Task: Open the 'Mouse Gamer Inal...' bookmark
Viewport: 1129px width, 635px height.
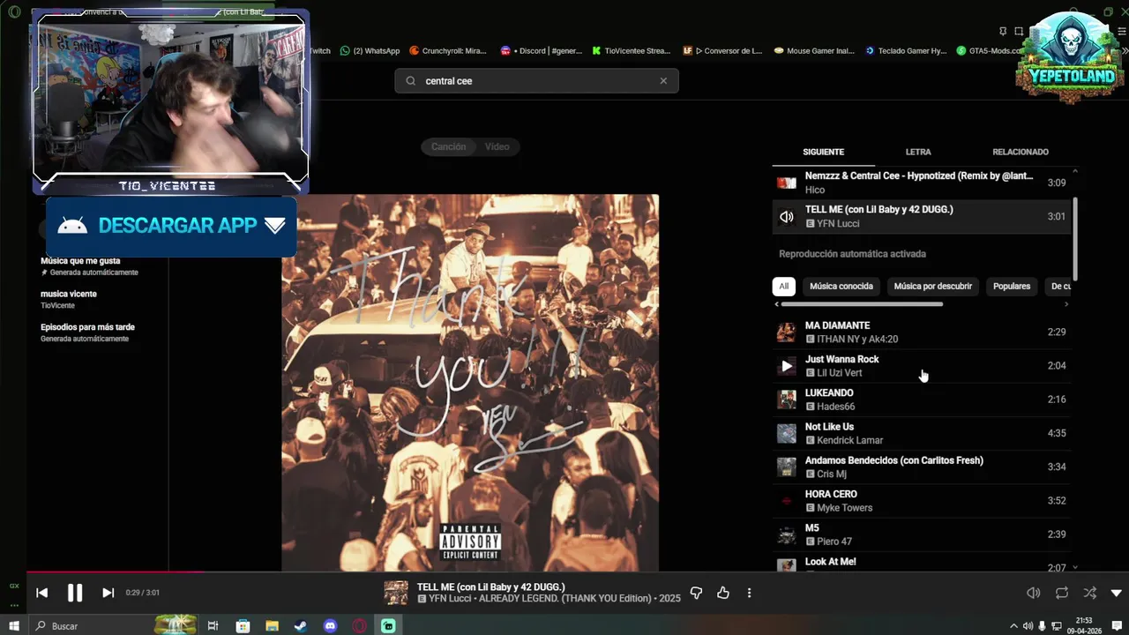Action: [x=814, y=51]
